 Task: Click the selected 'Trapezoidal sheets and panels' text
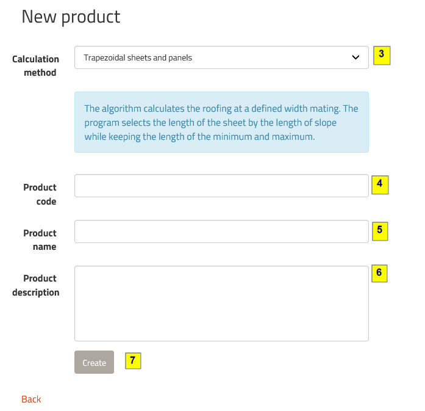tap(138, 58)
